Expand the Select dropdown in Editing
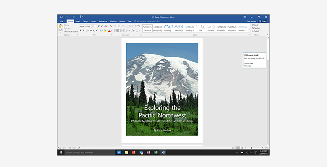Image resolution: width=327 pixels, height=167 pixels. (256, 31)
